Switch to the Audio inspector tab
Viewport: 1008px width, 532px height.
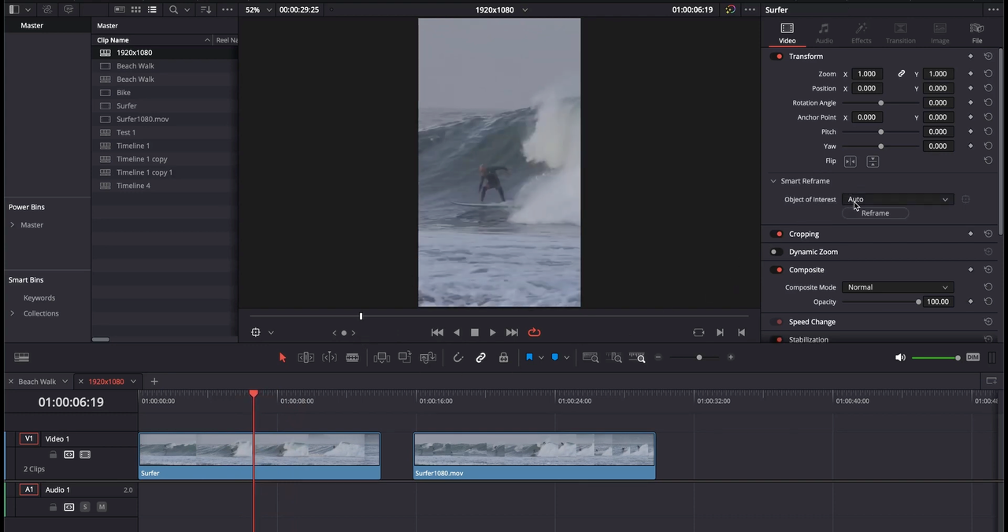(824, 33)
